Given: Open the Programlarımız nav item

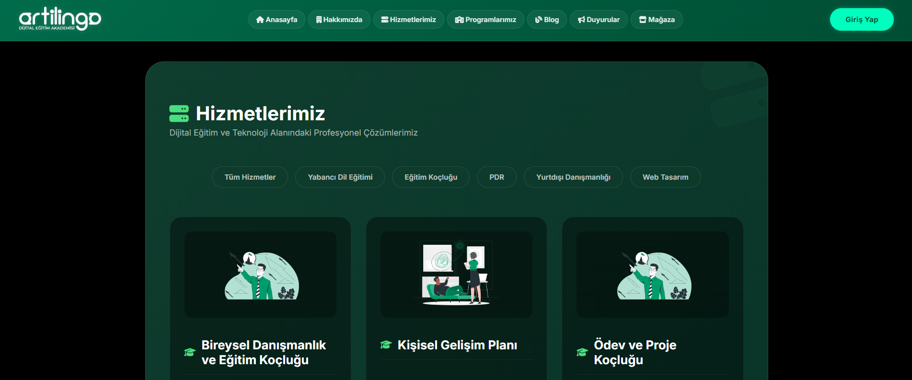Looking at the screenshot, I should pos(485,20).
